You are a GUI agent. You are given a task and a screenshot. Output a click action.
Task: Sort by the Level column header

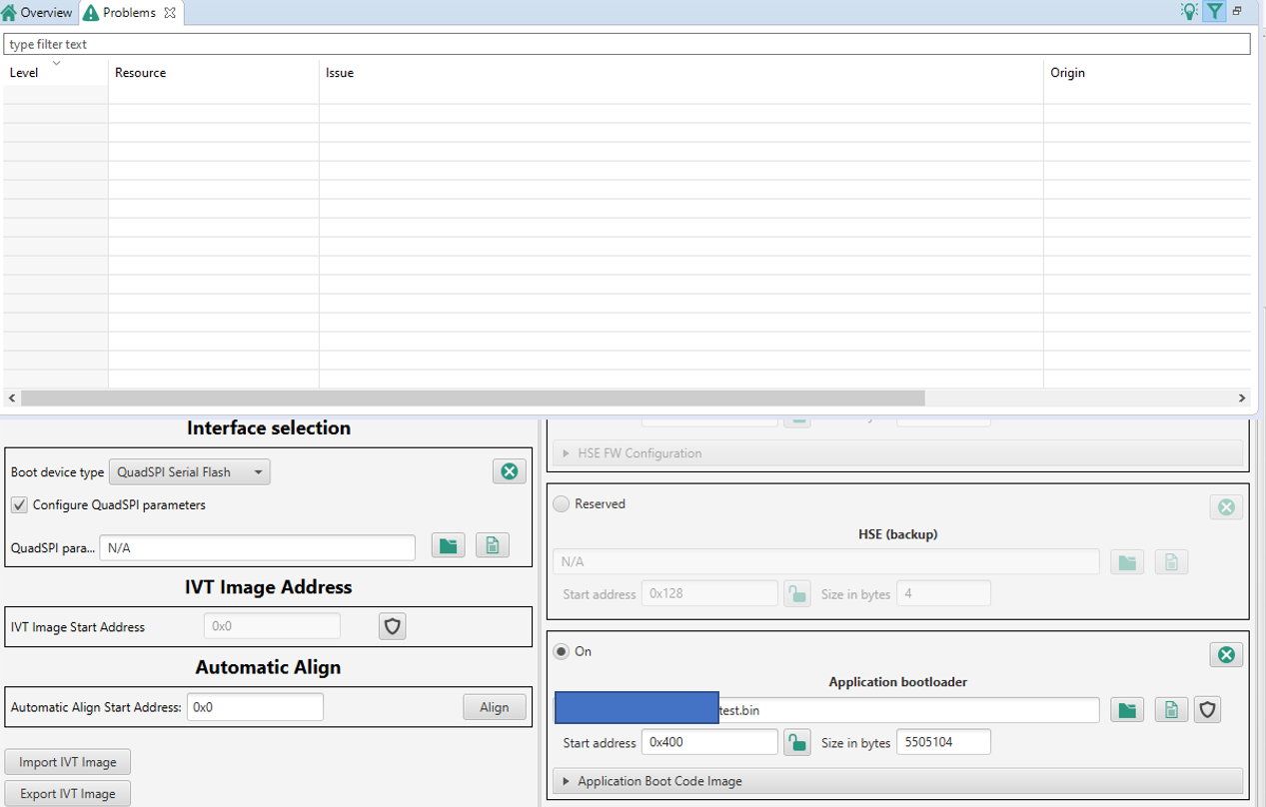(x=55, y=73)
